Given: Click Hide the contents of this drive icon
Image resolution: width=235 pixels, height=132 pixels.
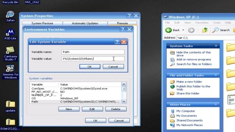Looking at the screenshot, I should point(172,52).
